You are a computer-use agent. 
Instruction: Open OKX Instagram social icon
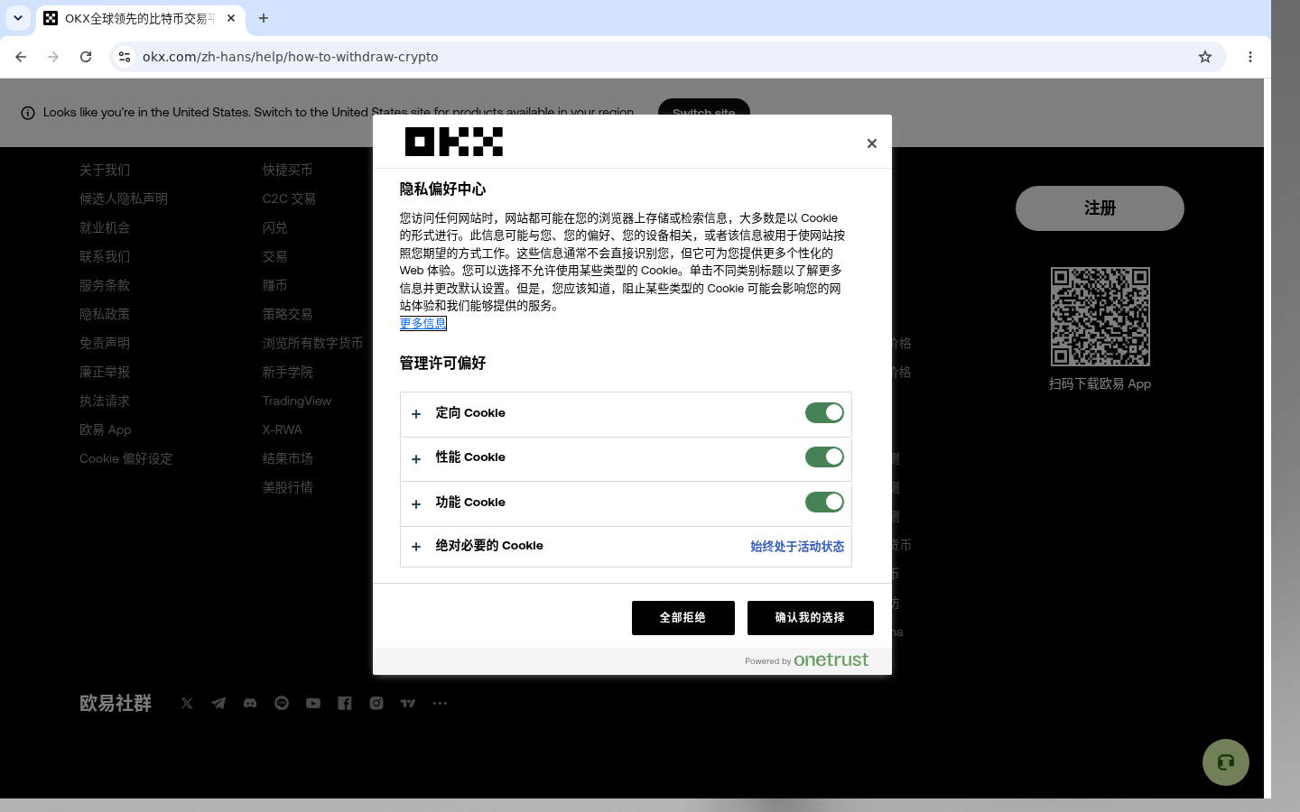coord(376,703)
